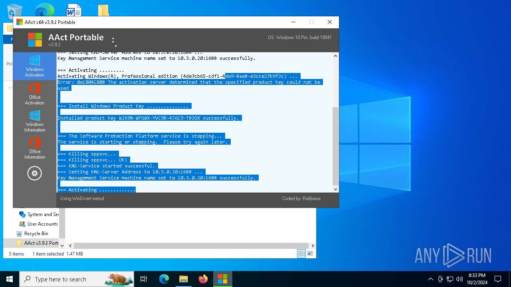Launch Edge from taskbar
This screenshot has width=511, height=287.
pyautogui.click(x=164, y=279)
